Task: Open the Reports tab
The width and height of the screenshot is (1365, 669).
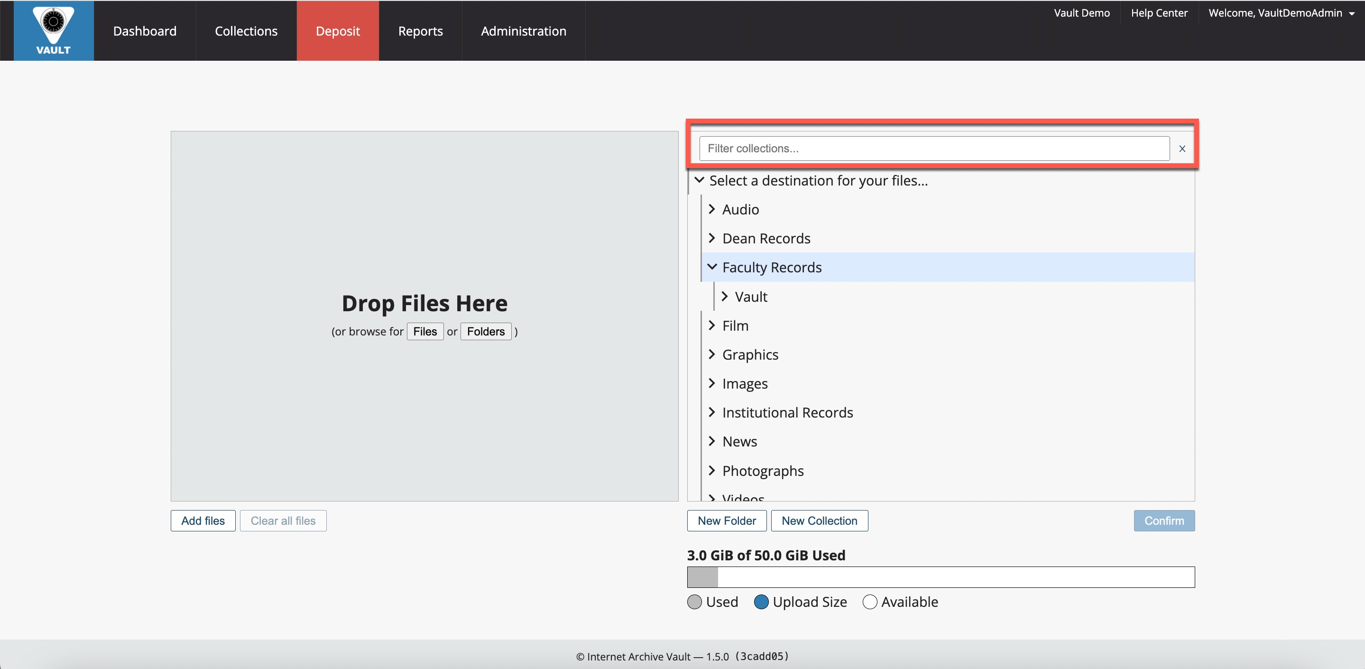Action: (x=420, y=31)
